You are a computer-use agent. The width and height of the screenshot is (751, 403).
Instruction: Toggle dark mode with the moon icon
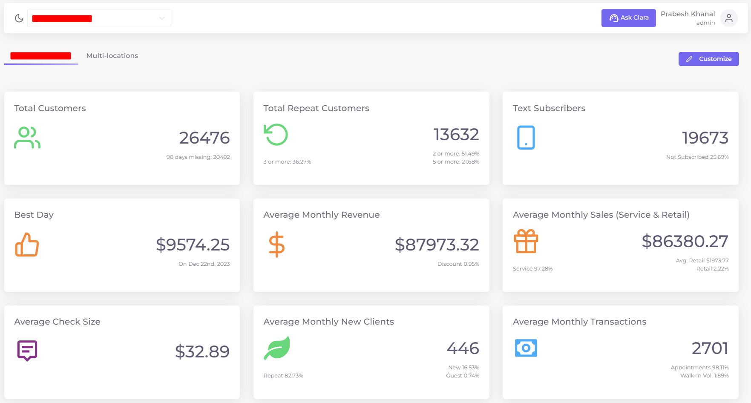pyautogui.click(x=19, y=18)
